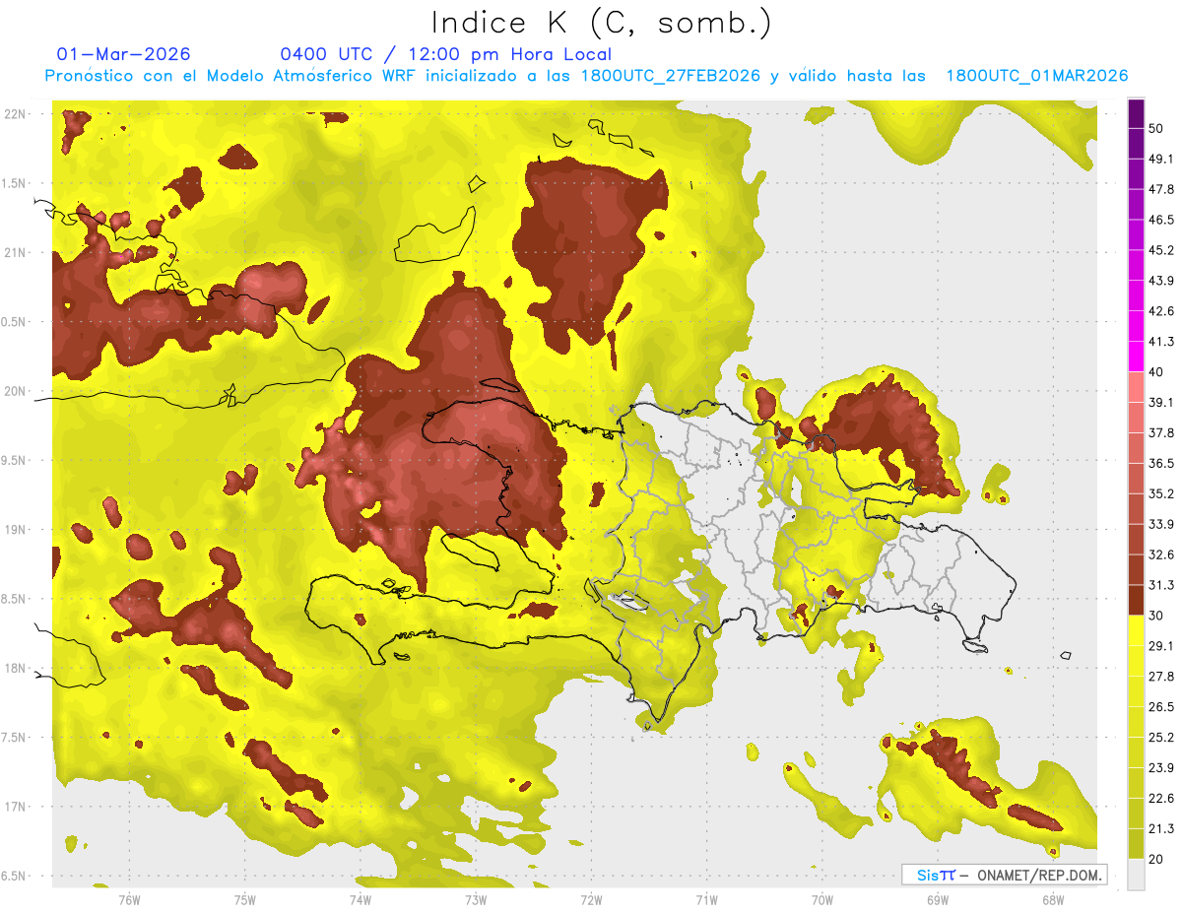Click latitude label "19N"
Image resolution: width=1182 pixels, height=913 pixels.
14,530
